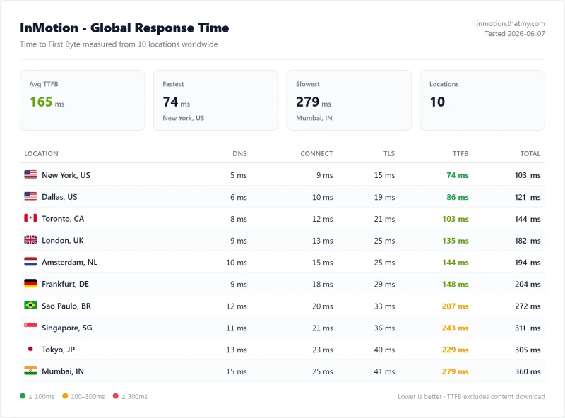This screenshot has width=565, height=418.
Task: Click the TOTAL column header
Action: click(x=530, y=153)
